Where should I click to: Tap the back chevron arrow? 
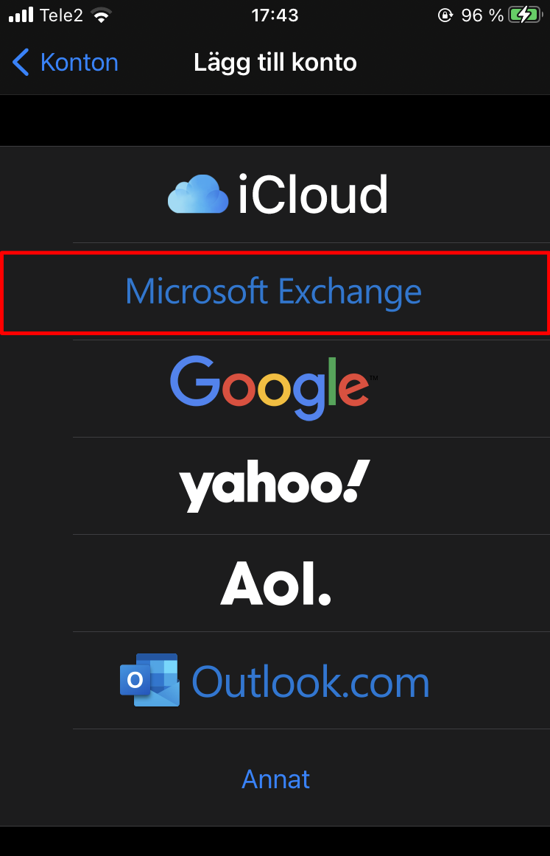pos(21,63)
